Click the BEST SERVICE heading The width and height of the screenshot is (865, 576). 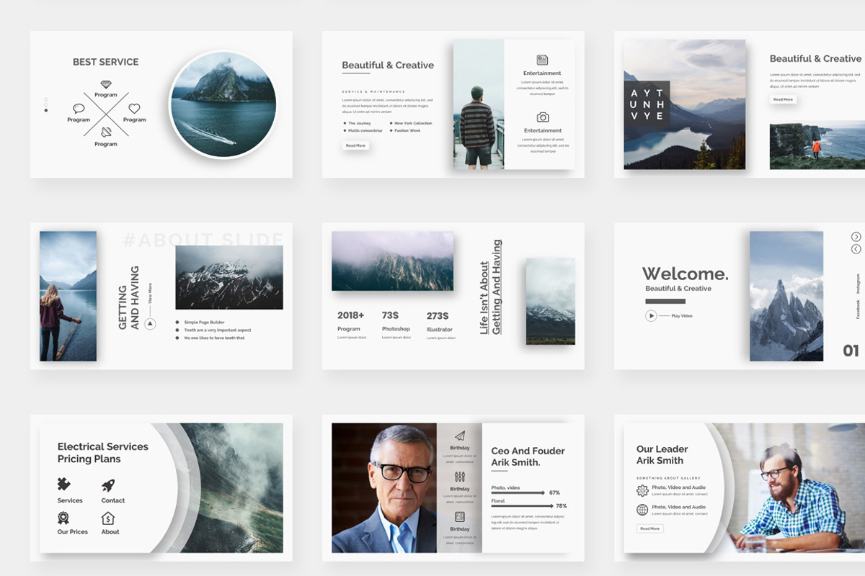pyautogui.click(x=106, y=62)
